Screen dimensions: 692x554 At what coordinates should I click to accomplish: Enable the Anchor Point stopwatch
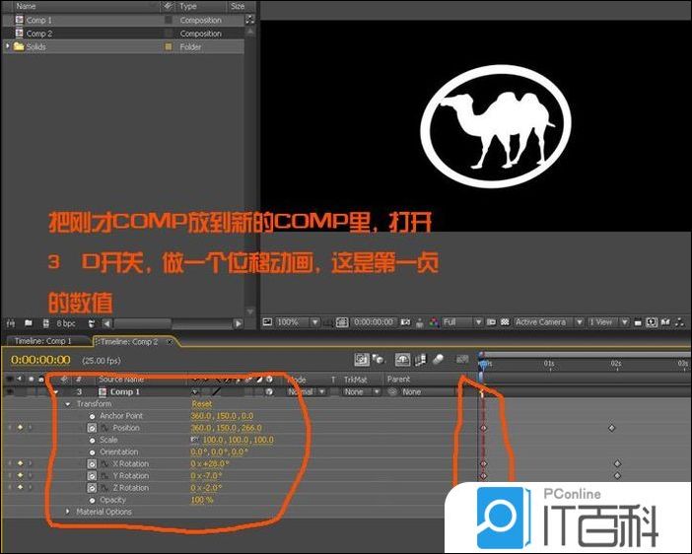92,416
